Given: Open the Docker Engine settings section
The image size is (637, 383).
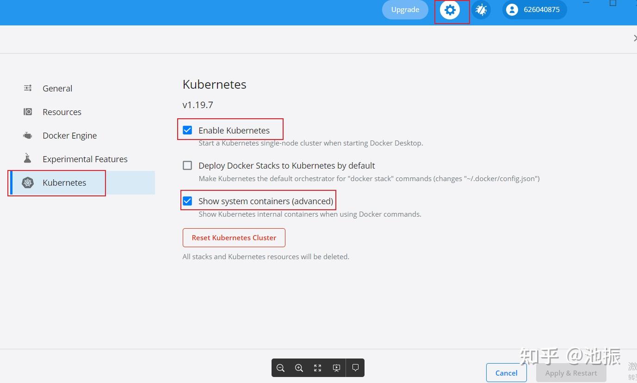Looking at the screenshot, I should pyautogui.click(x=69, y=135).
